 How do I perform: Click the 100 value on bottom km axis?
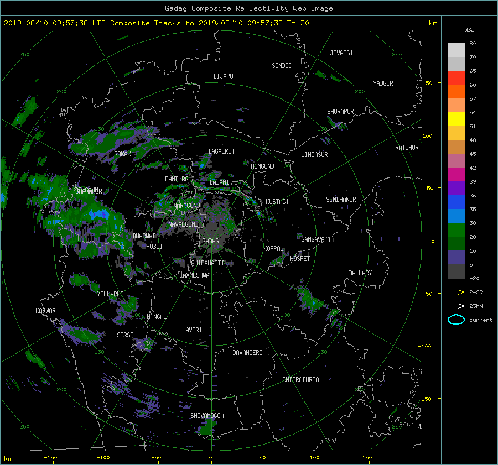coord(314,458)
